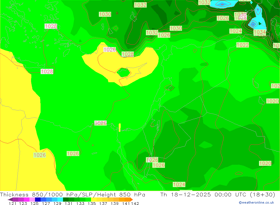The width and height of the screenshot is (280, 205).
Task: Pick the dark blue swatch in the legend bar
Action: click(x=38, y=199)
